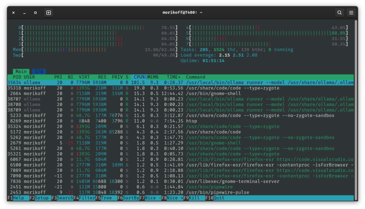Click the Tasks count line

pyautogui.click(x=237, y=49)
